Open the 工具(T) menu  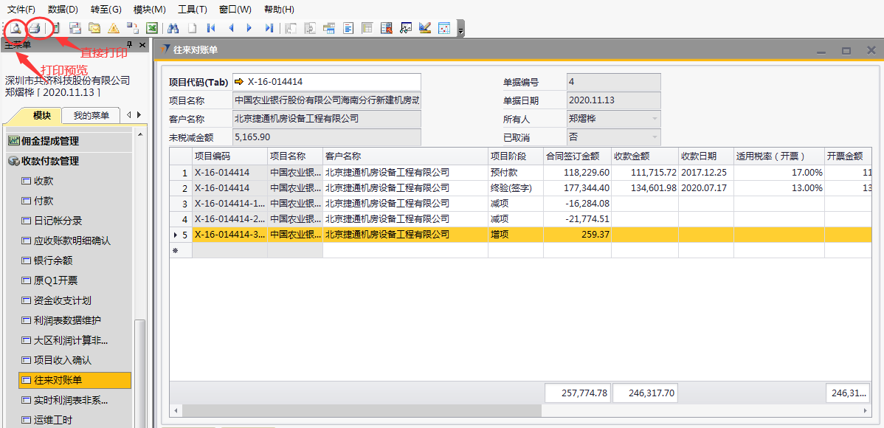coord(192,10)
